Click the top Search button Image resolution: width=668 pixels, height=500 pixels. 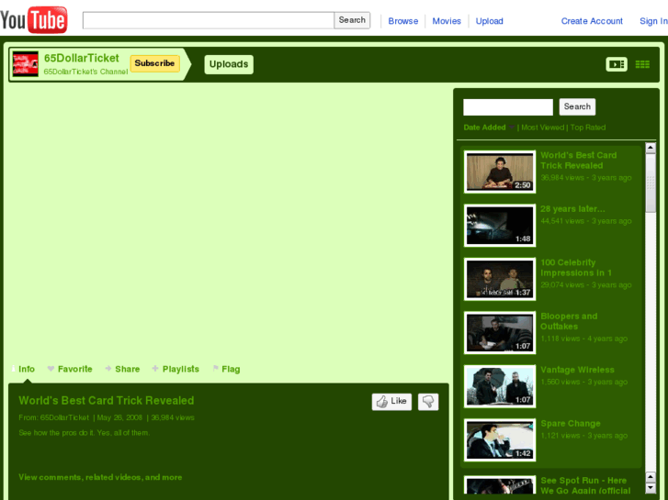[x=352, y=20]
